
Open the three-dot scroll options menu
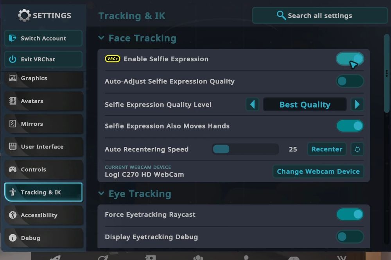[x=387, y=73]
